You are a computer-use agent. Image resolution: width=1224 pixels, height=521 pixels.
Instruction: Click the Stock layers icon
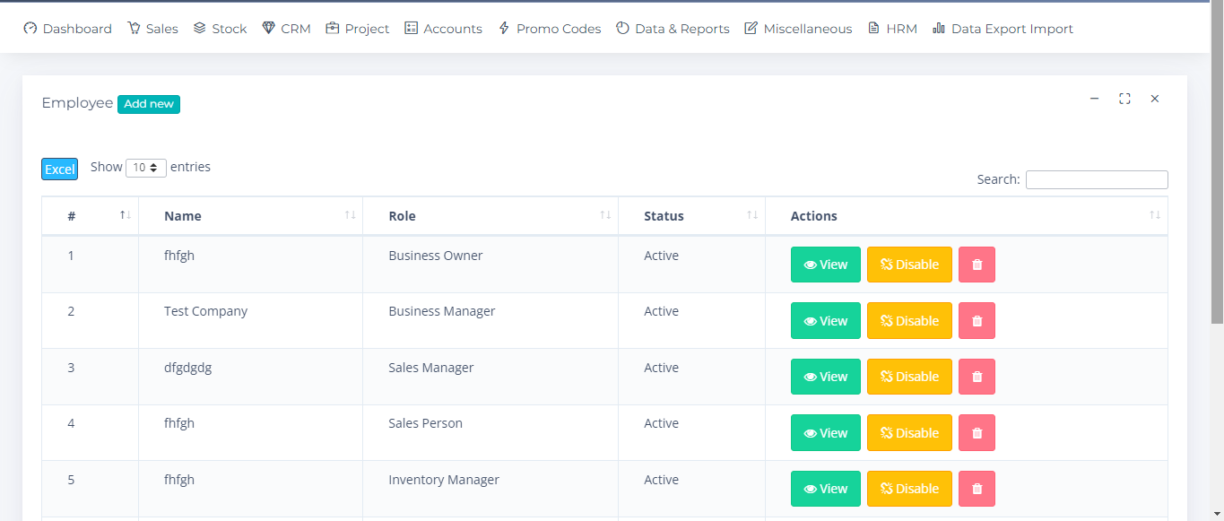point(199,28)
